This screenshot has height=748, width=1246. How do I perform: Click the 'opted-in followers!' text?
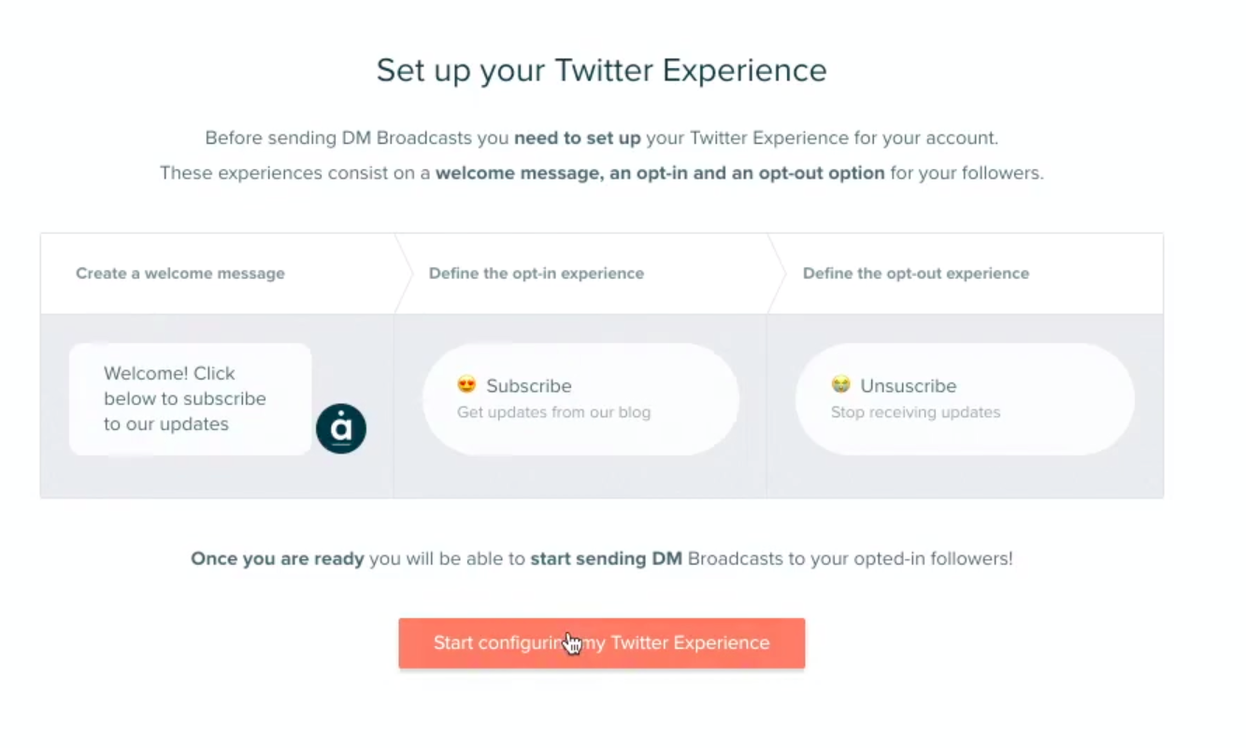coord(937,559)
